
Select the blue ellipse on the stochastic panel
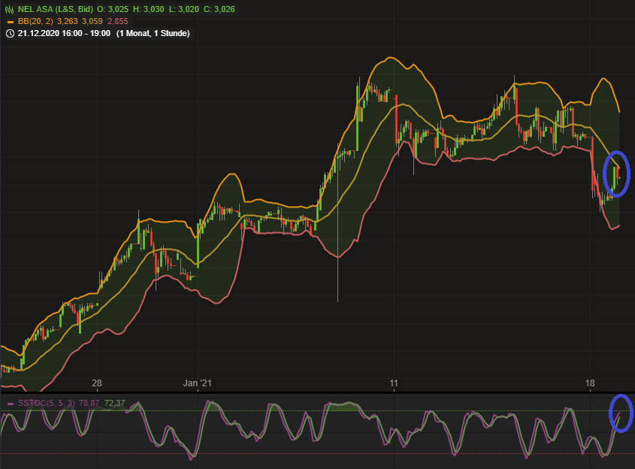(x=621, y=413)
